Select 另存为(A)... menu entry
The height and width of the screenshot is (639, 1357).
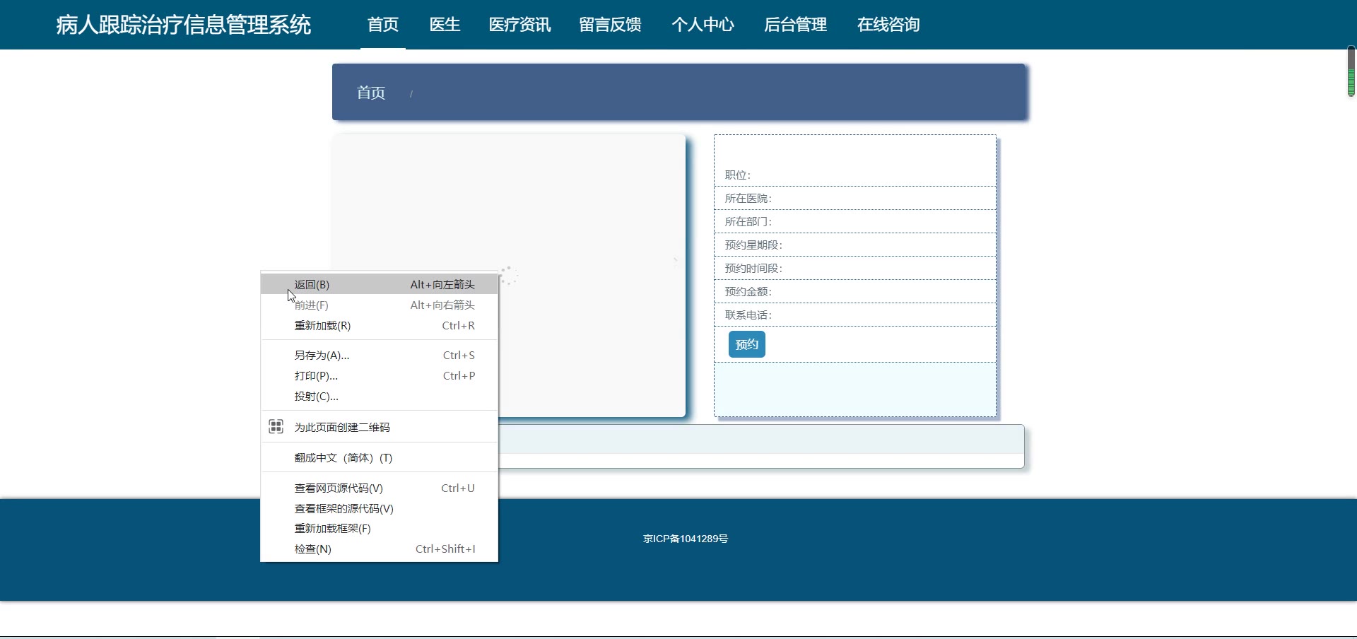pos(322,356)
